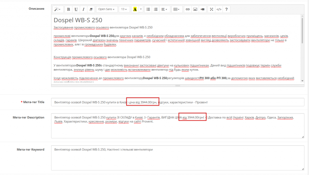The height and width of the screenshot is (175, 309).
Task: Click the Dospel WB-S 250 heading text
Action: click(x=78, y=20)
